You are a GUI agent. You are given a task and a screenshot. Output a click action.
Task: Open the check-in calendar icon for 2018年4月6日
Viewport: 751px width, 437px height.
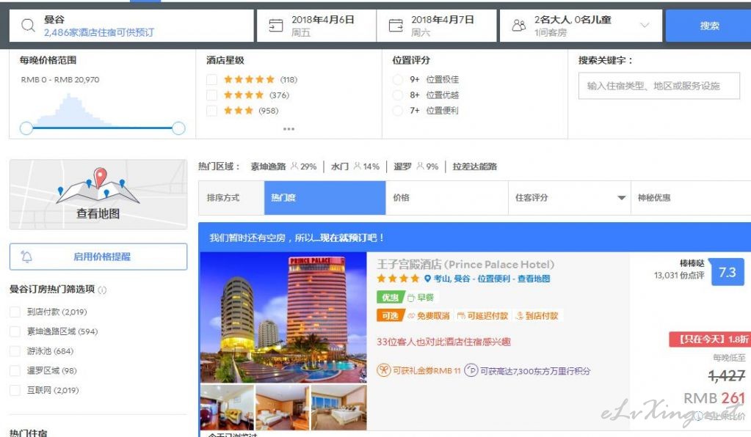click(276, 26)
